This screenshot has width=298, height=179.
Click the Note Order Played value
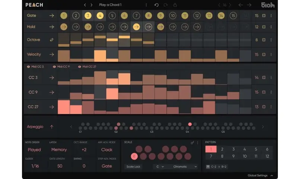[34, 150]
